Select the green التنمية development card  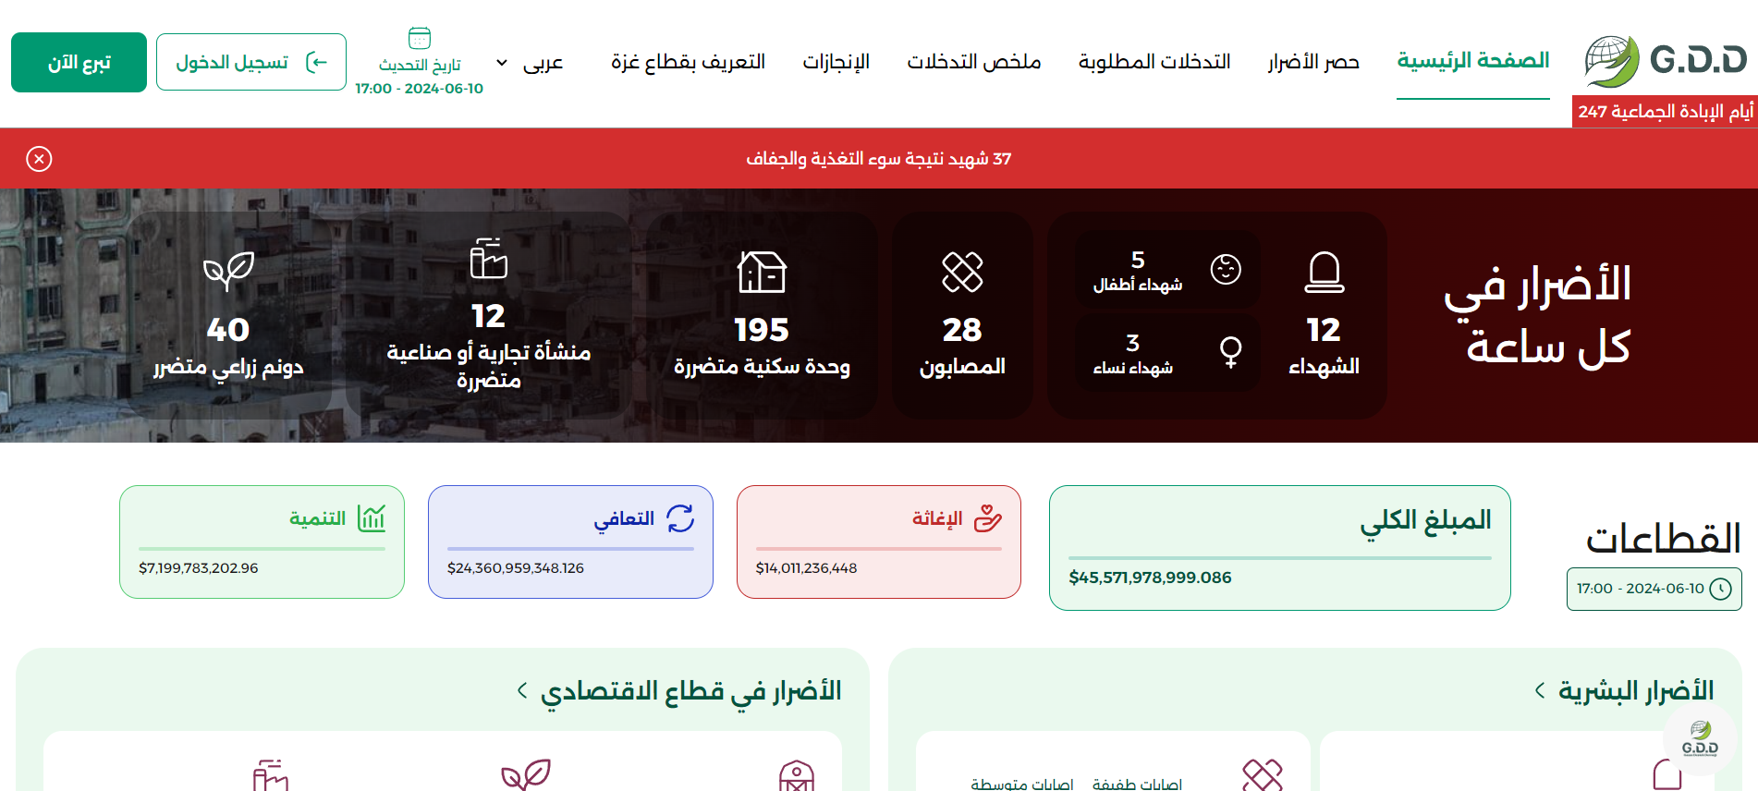262,542
